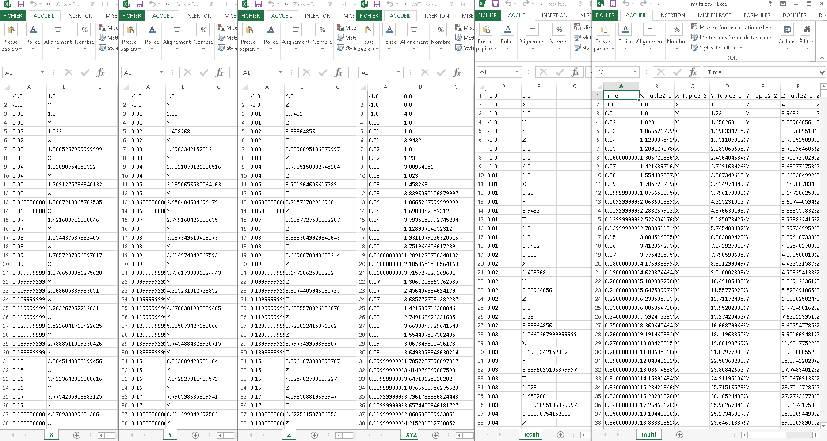Click the Save icon in Y.csv window
827x441 pixels.
point(139,4)
